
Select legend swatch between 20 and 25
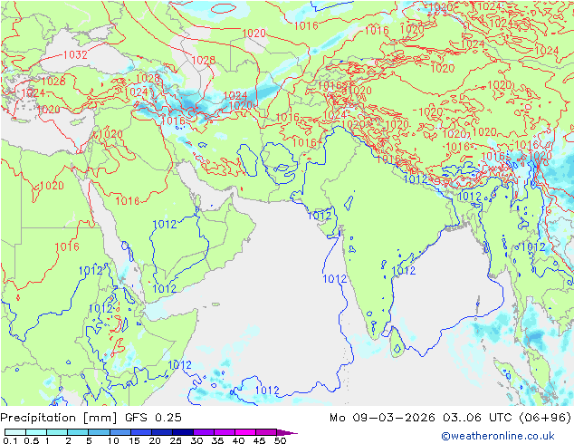click(162, 432)
